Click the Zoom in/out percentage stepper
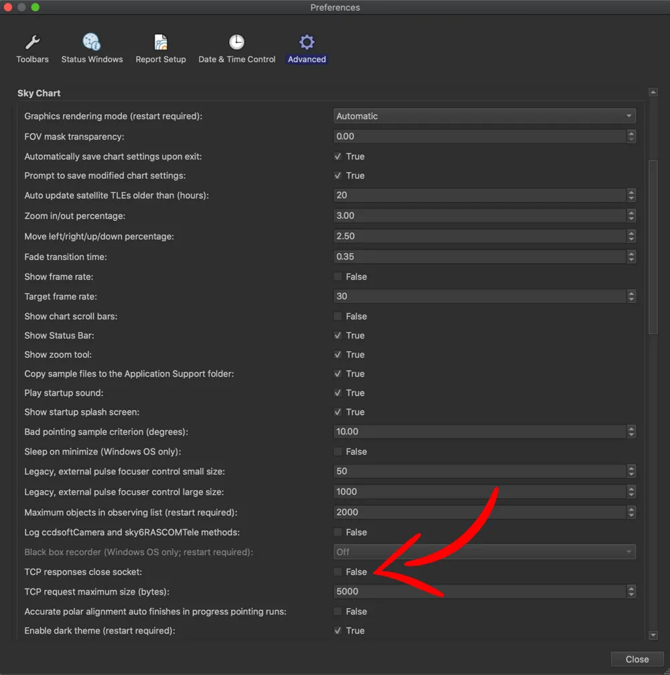The width and height of the screenshot is (670, 675). click(x=631, y=216)
